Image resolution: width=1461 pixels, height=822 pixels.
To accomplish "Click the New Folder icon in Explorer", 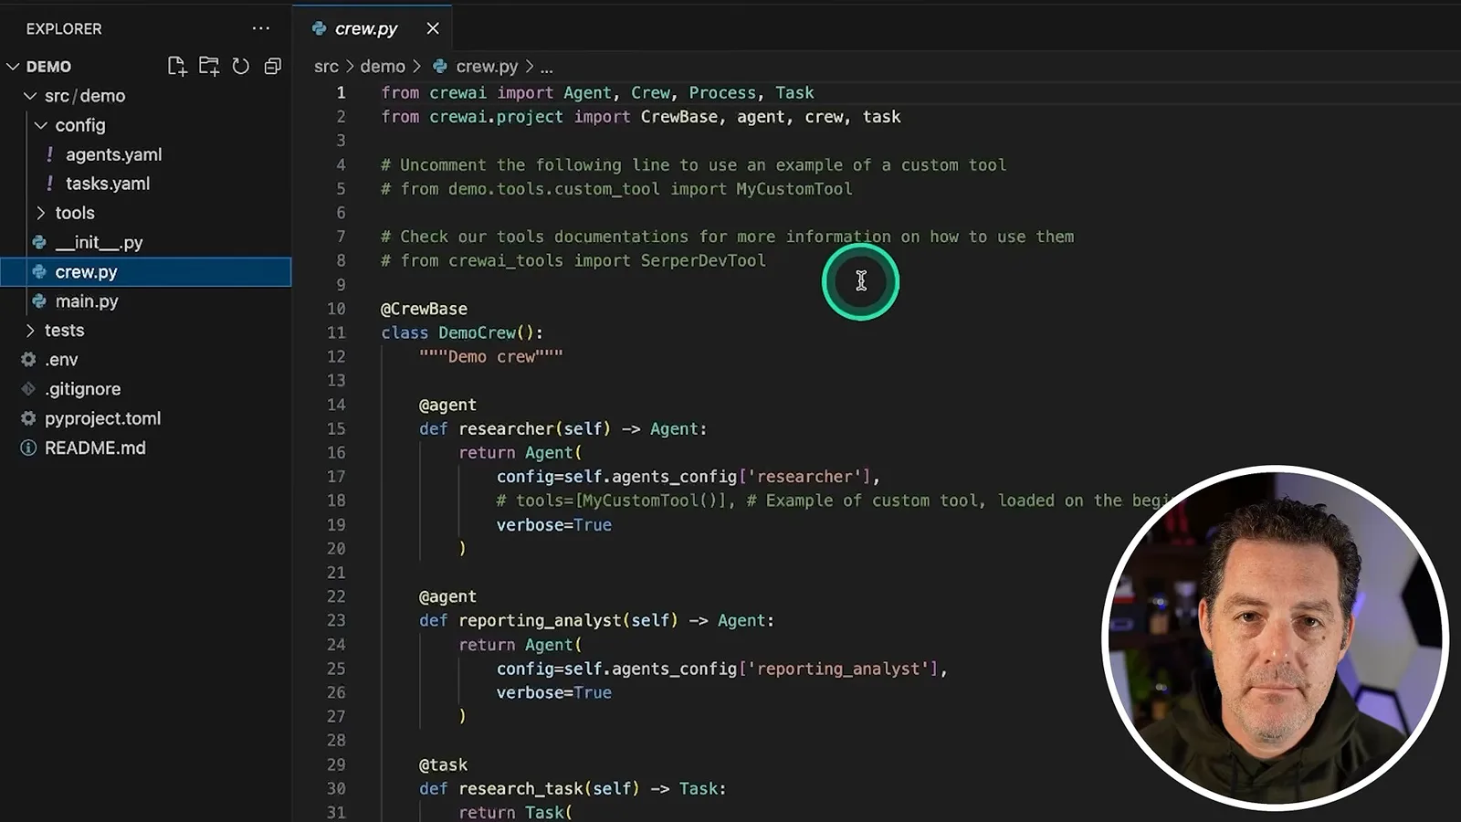I will coord(209,66).
